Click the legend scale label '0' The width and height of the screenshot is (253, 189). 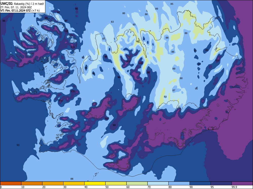pyautogui.click(x=1, y=187)
